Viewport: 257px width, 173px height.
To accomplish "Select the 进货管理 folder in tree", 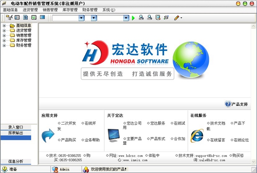I will (x=21, y=30).
